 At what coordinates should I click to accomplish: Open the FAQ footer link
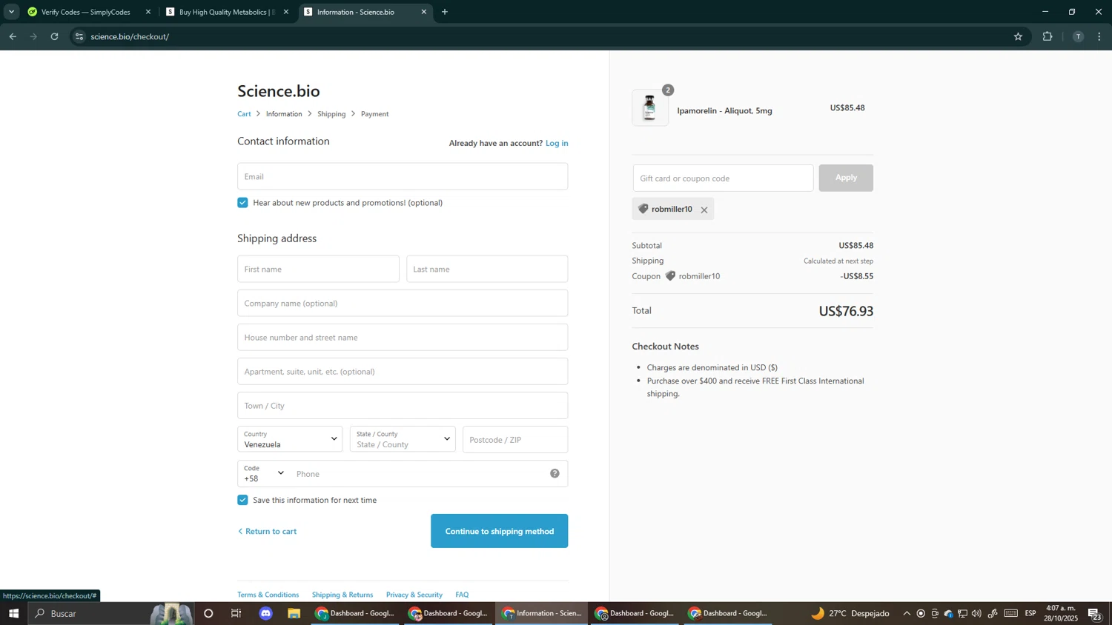[x=462, y=595]
